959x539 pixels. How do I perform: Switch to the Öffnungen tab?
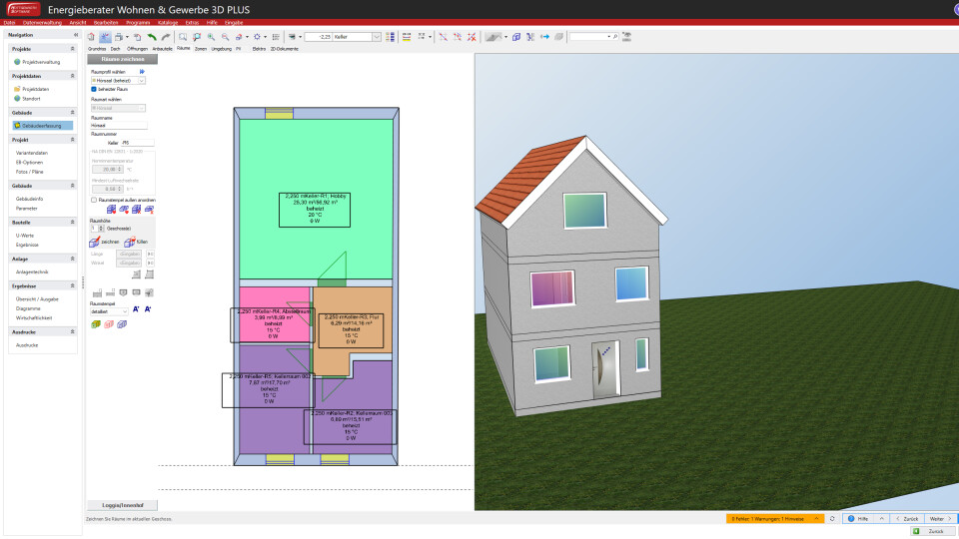(x=137, y=48)
